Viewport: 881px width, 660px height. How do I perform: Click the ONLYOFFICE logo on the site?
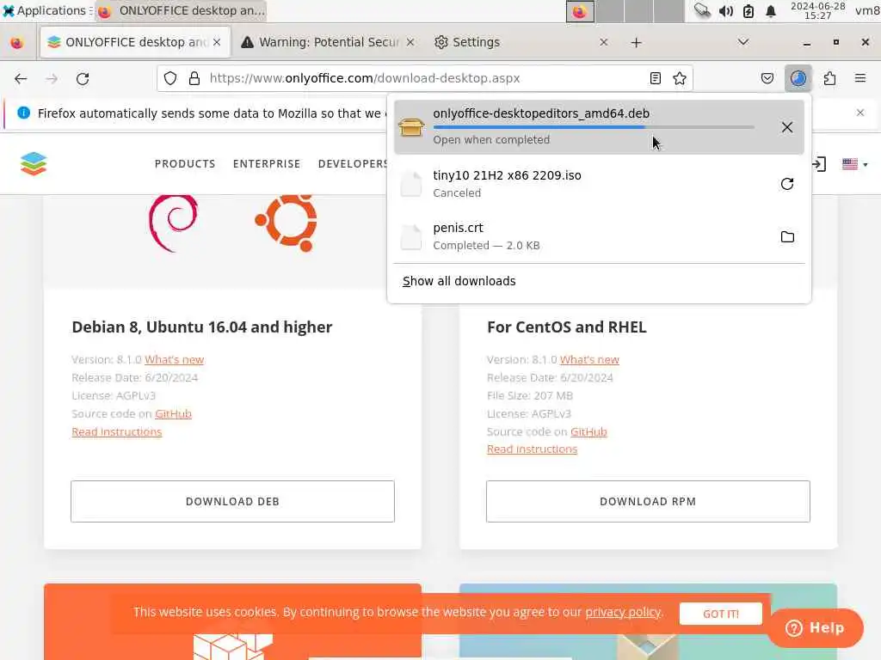(x=34, y=164)
